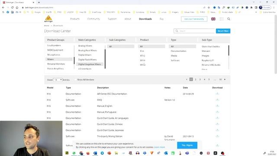Download Quick Start Guide, Chinese
This screenshot has height=156, width=277.
[217, 124]
